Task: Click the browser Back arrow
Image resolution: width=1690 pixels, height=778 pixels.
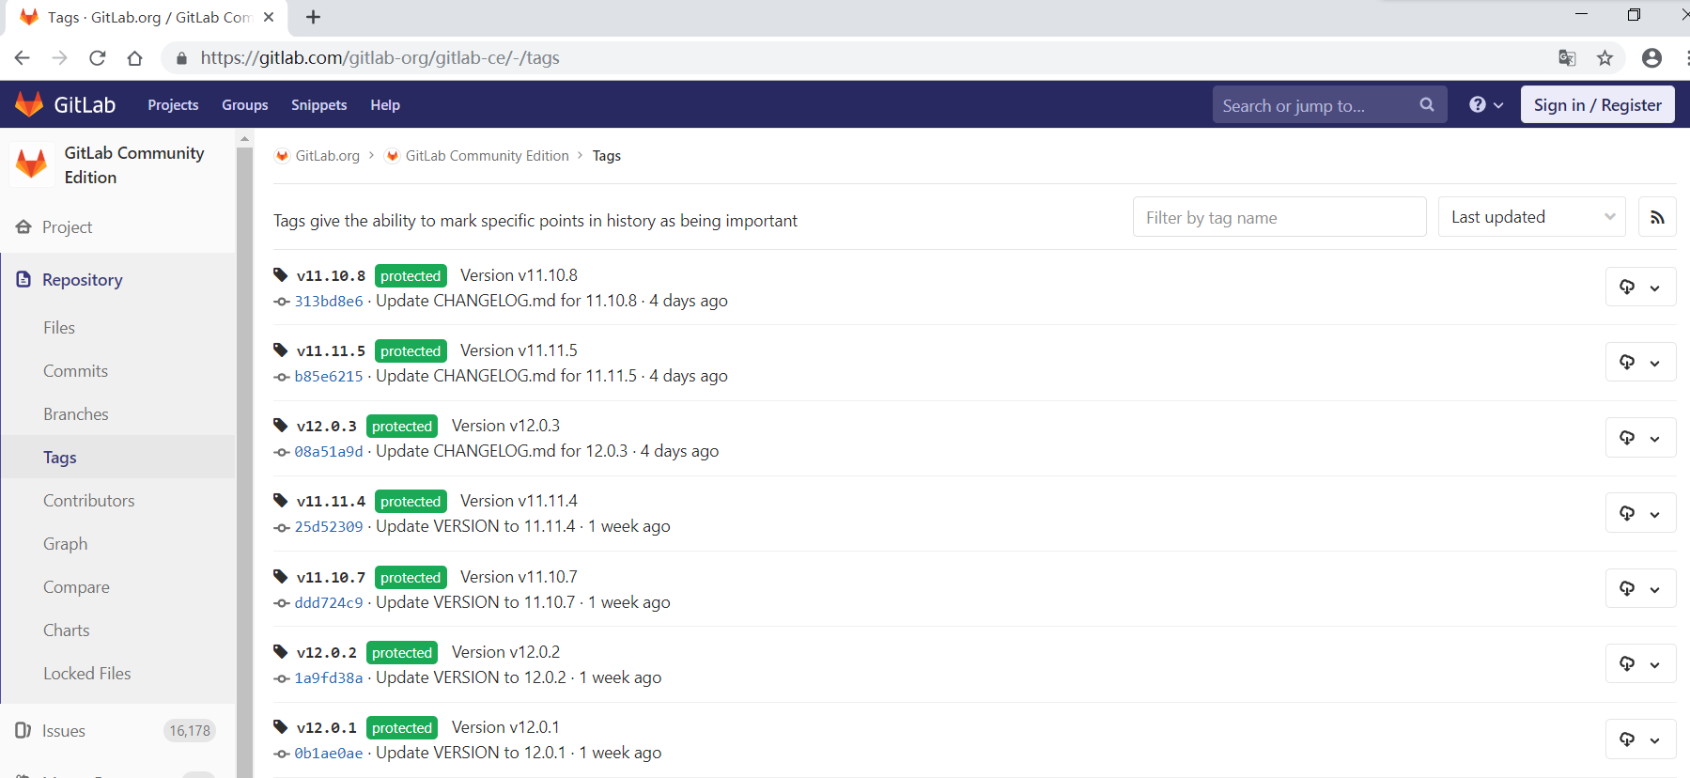Action: pyautogui.click(x=22, y=58)
